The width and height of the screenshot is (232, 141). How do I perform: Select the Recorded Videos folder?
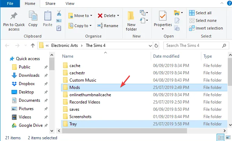point(144,102)
